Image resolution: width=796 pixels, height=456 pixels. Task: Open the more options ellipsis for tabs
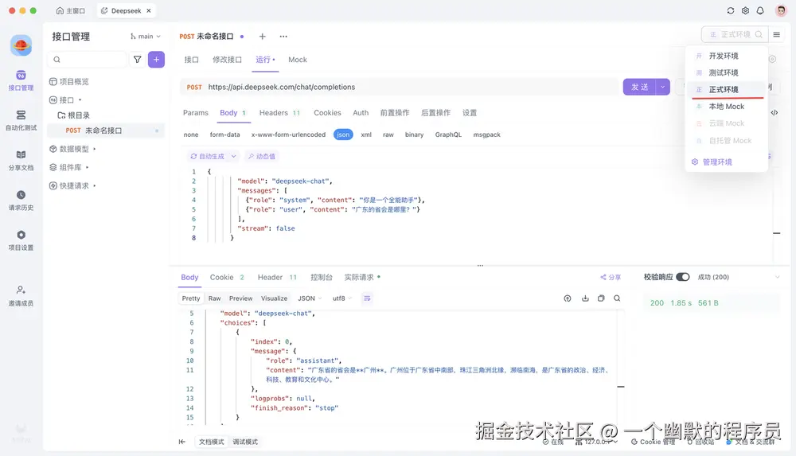[283, 37]
